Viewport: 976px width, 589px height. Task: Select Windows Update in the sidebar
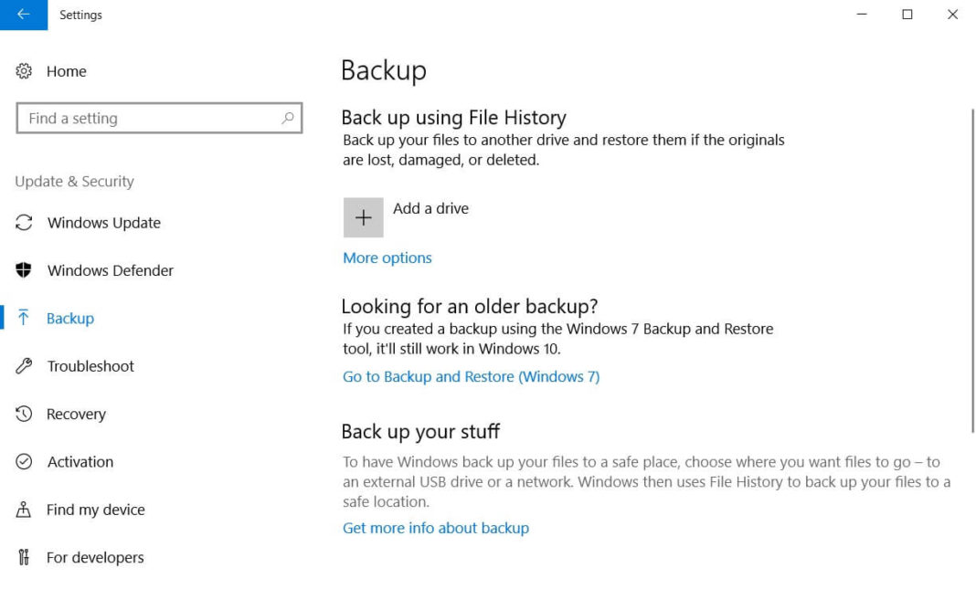pyautogui.click(x=101, y=223)
